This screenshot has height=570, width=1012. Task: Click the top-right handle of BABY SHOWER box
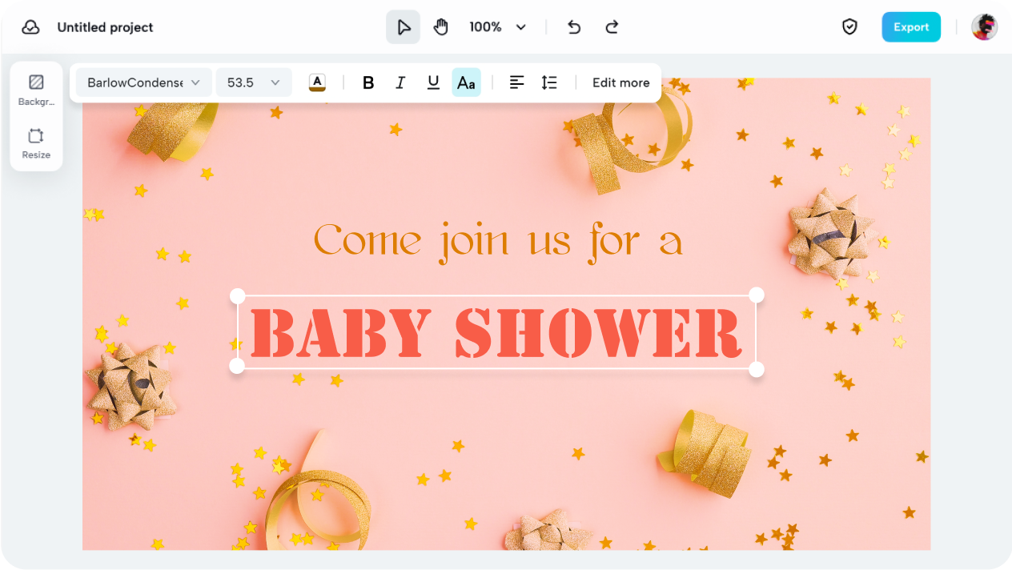coord(756,295)
